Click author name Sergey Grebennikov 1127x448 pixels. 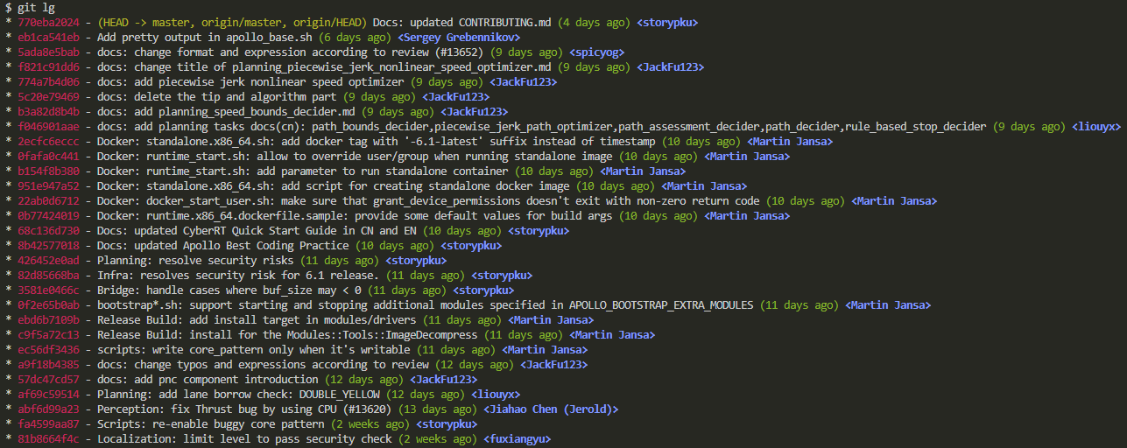click(459, 37)
